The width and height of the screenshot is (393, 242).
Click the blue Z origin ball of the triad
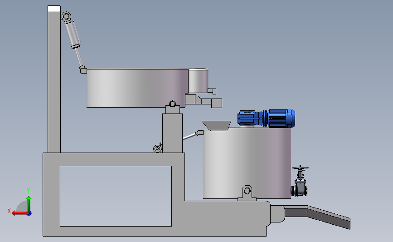[x=29, y=213]
